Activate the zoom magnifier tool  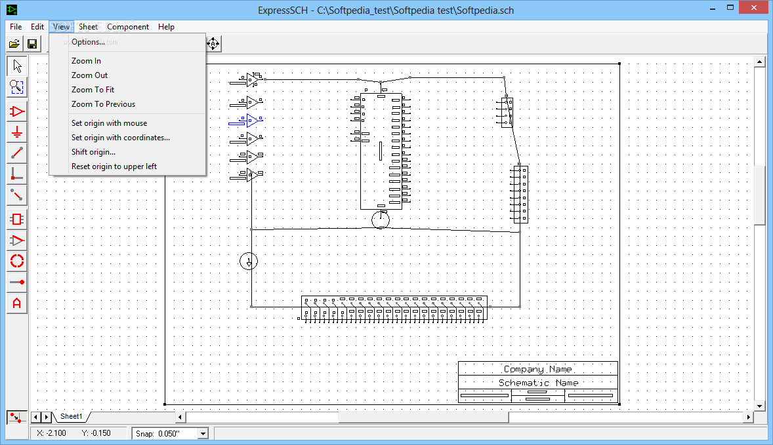coord(17,87)
